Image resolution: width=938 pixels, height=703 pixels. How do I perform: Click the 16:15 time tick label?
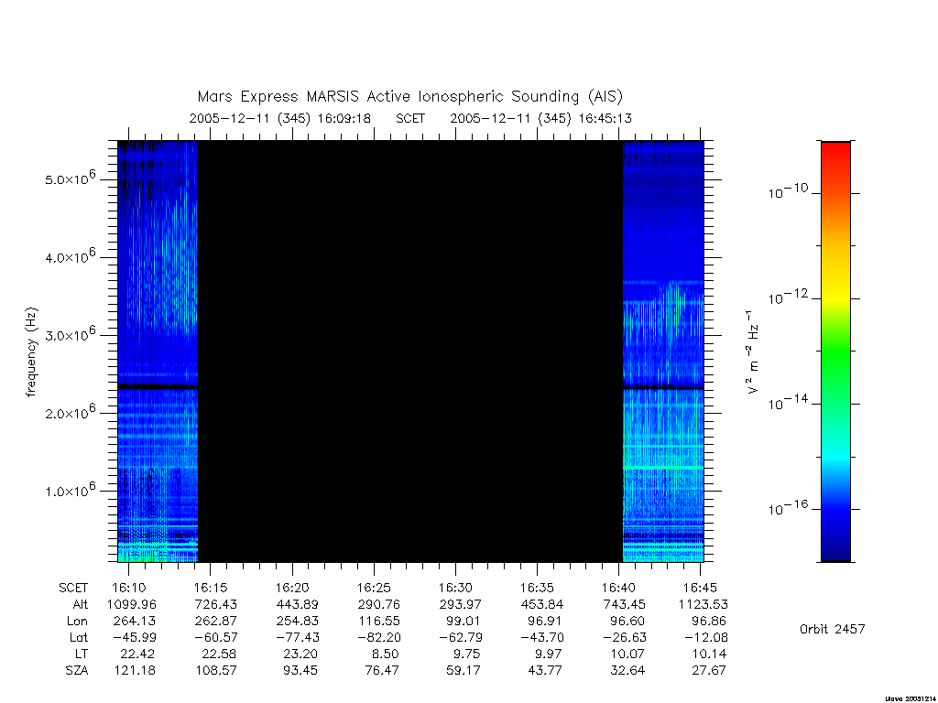pyautogui.click(x=211, y=589)
